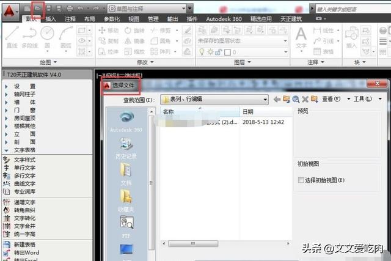Switch to the 视图 ribbon tab
This screenshot has width=391, height=261.
click(x=134, y=19)
